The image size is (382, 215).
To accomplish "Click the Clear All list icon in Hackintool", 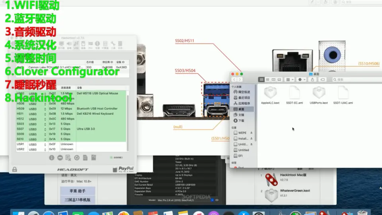I will 68,158.
